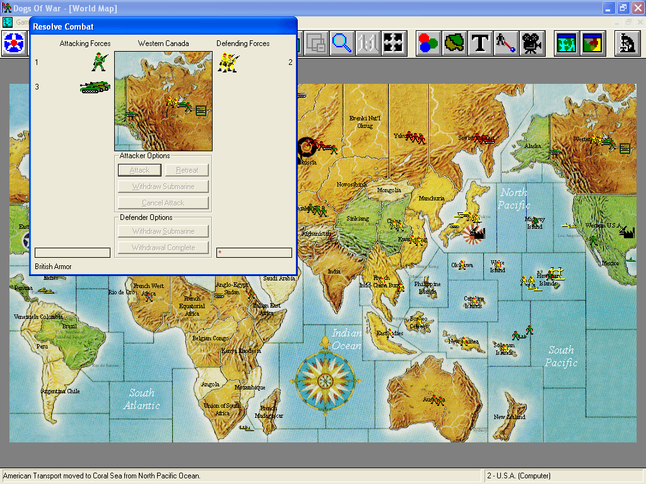The width and height of the screenshot is (646, 484).
Task: Click defender's Withdraw Submarine button
Action: tap(163, 231)
